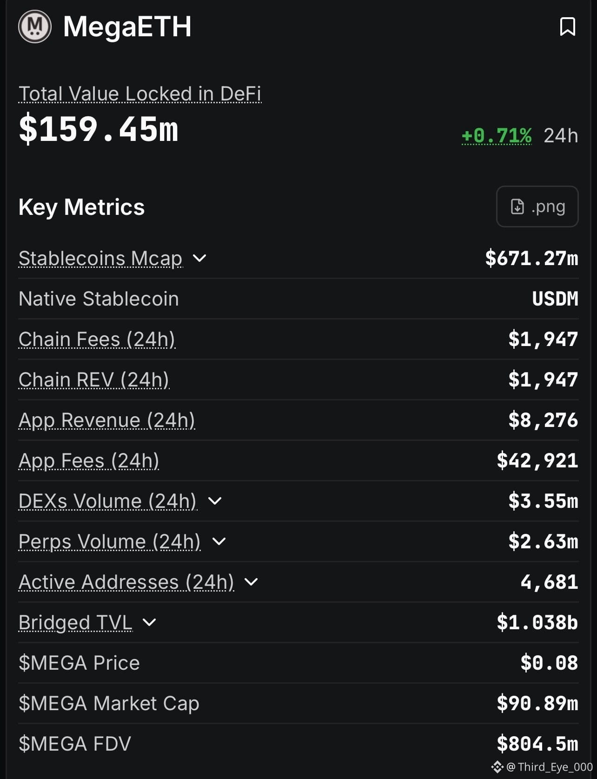Viewport: 597px width, 779px height.
Task: Click the App Revenue (24h) label
Action: point(106,420)
